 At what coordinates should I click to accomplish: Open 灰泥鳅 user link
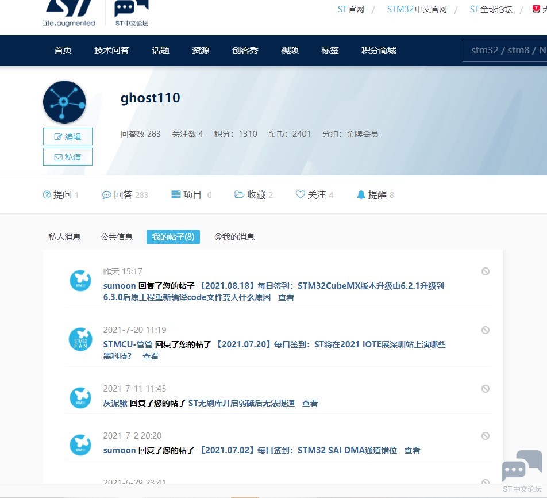[x=115, y=403]
